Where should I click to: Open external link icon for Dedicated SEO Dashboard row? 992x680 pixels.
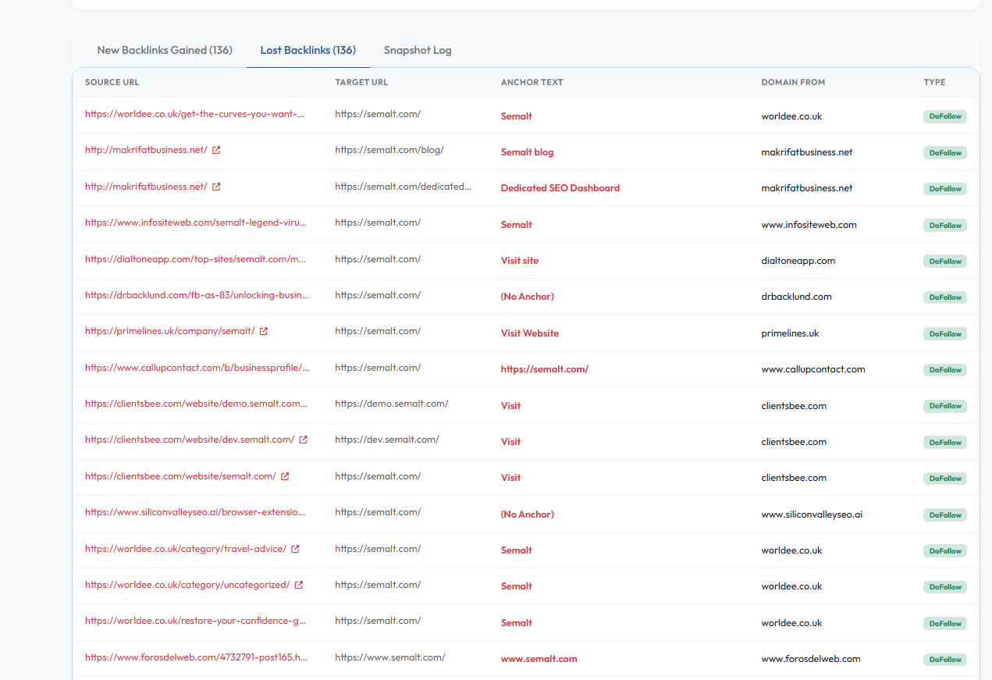coord(216,187)
